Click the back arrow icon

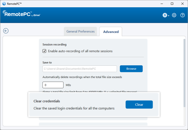(6, 31)
